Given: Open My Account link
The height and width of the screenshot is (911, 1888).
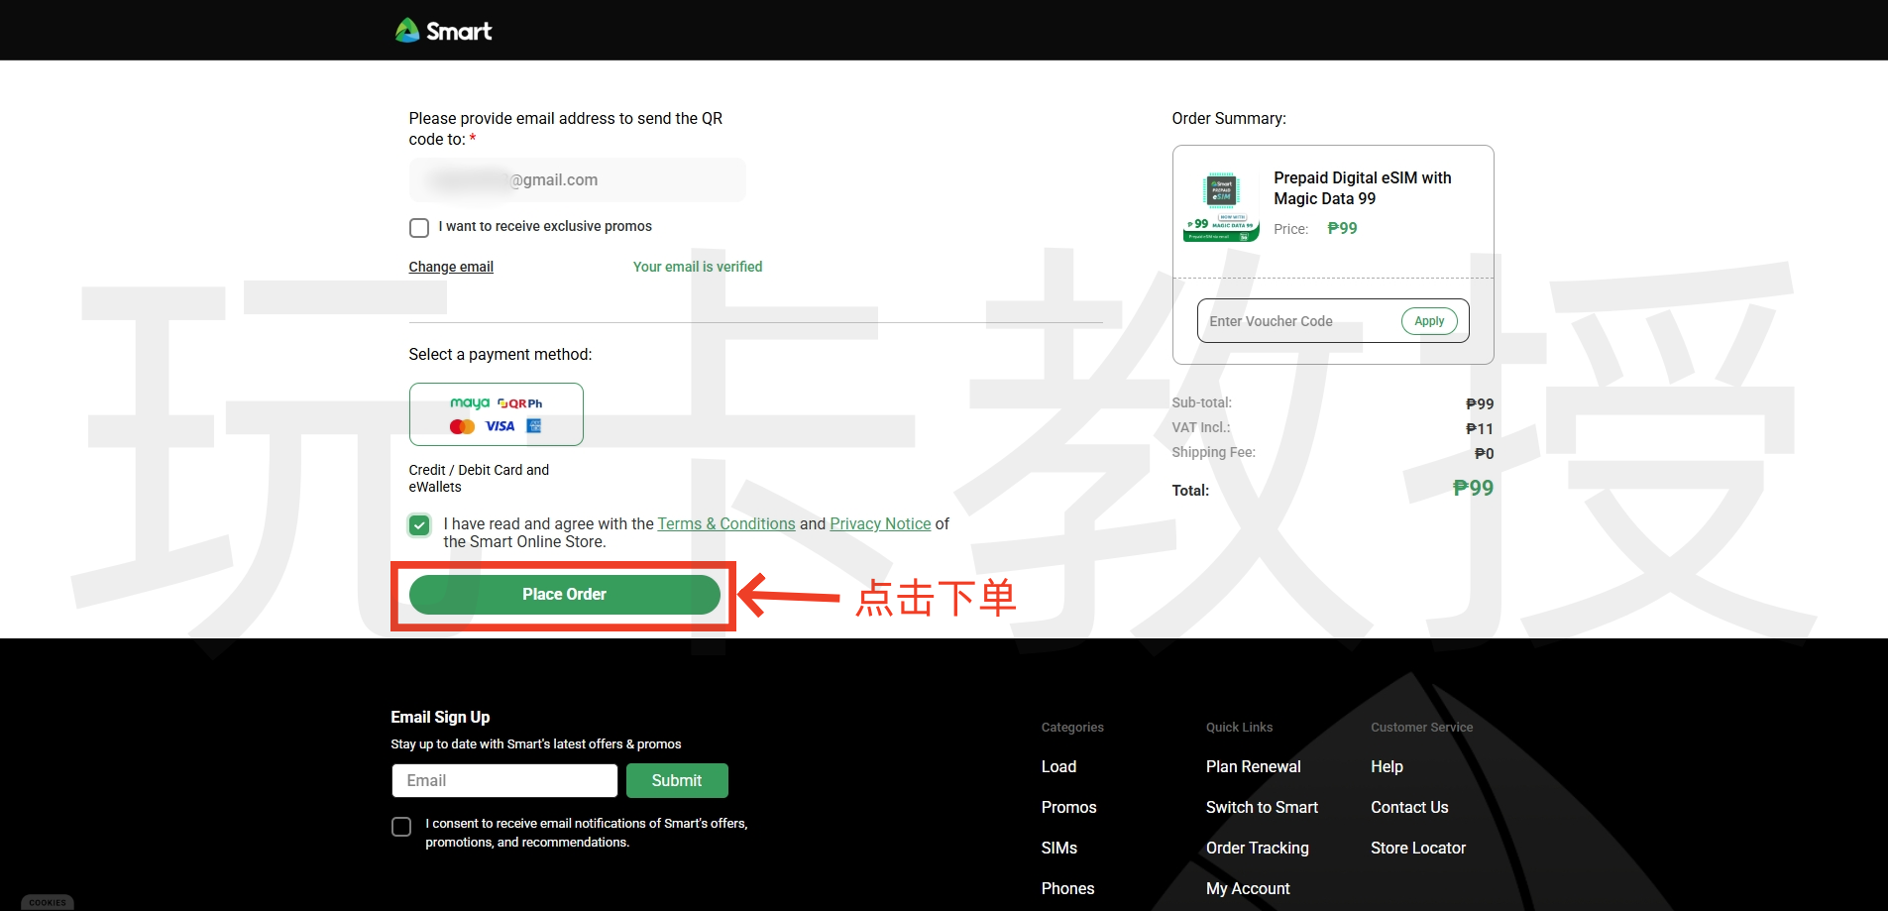Looking at the screenshot, I should (x=1248, y=888).
